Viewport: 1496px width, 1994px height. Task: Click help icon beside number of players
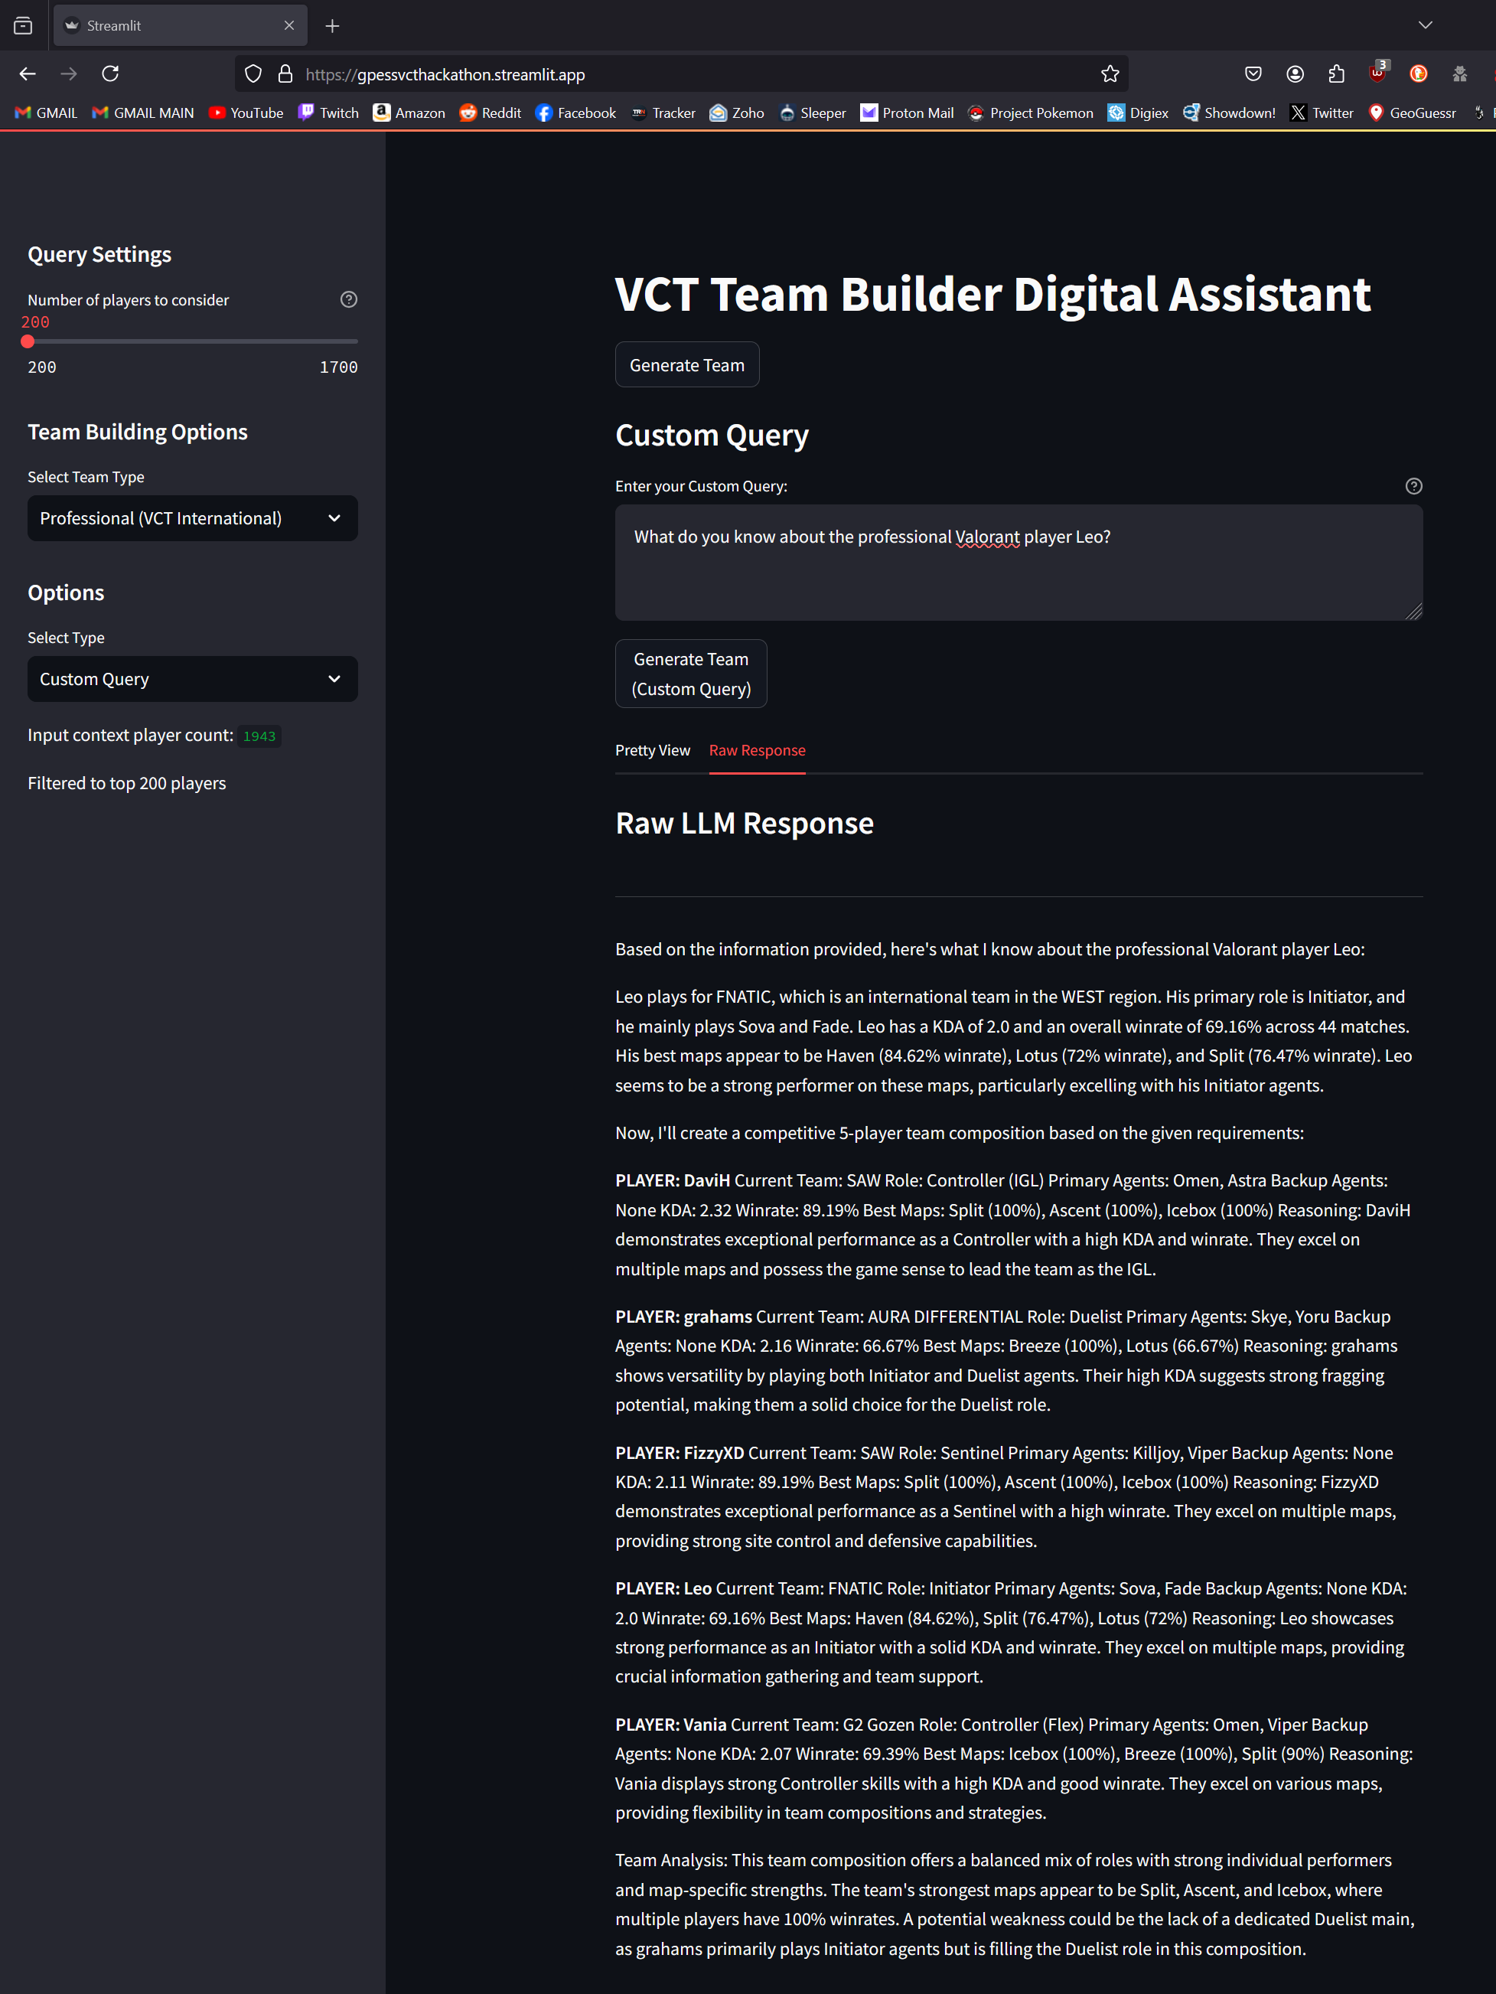(x=349, y=299)
